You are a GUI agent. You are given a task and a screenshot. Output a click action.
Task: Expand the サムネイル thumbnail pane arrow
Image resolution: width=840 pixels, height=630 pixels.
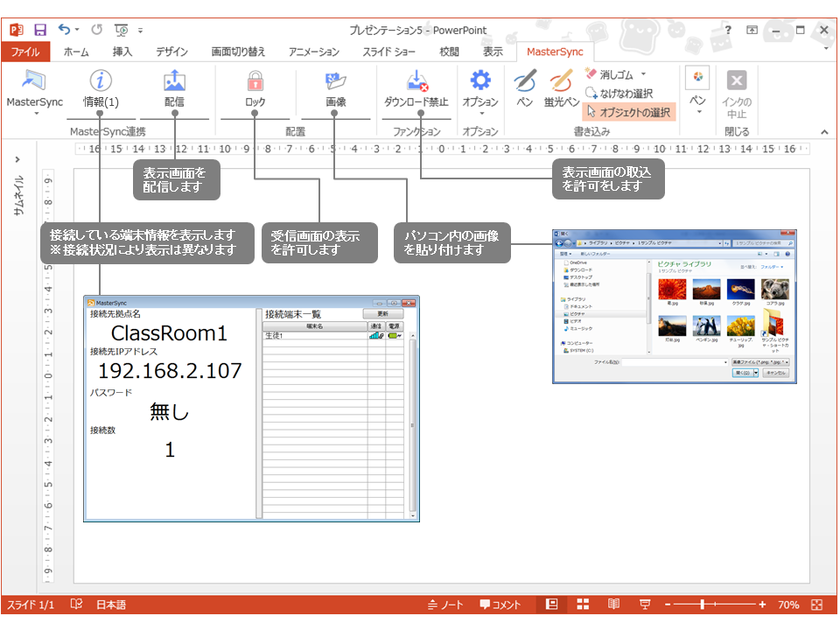17,159
